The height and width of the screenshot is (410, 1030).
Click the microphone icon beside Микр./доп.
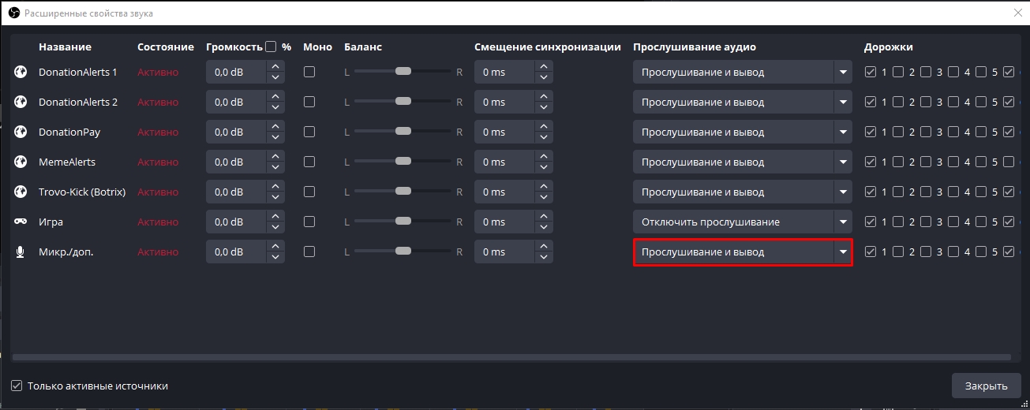pos(21,252)
